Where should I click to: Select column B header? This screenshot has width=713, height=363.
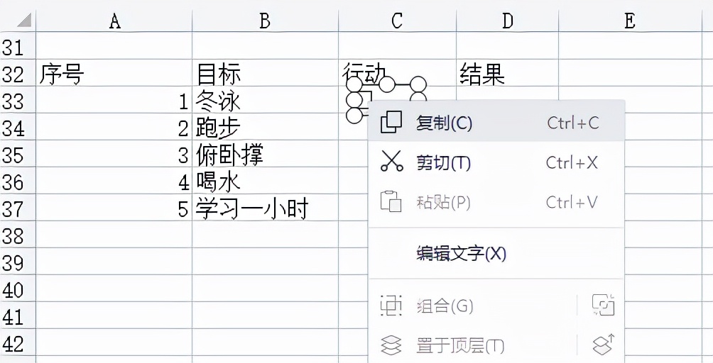265,21
